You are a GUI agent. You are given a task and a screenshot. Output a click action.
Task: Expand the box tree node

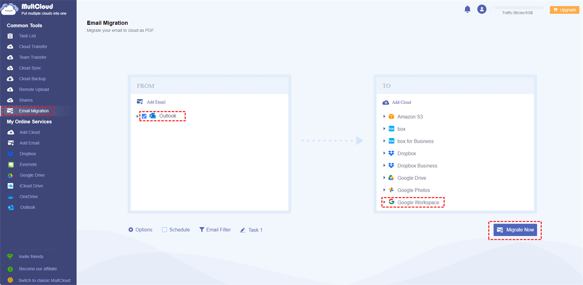pyautogui.click(x=384, y=129)
